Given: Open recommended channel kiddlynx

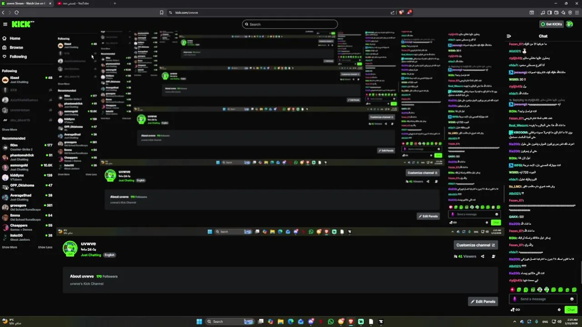Looking at the screenshot, I should tap(27, 177).
